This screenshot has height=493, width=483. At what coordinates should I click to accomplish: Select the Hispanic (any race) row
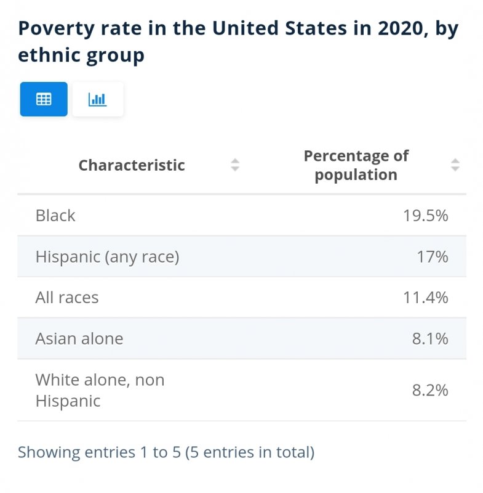click(242, 256)
